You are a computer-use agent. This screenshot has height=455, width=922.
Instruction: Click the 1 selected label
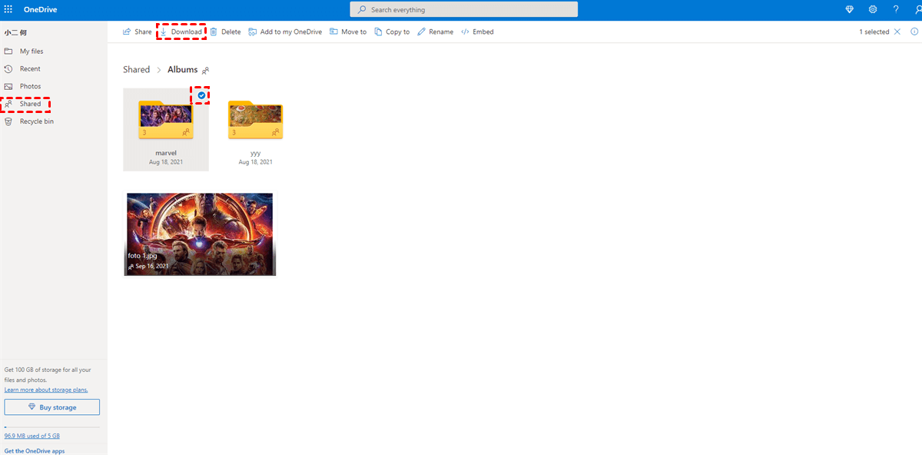pos(874,32)
